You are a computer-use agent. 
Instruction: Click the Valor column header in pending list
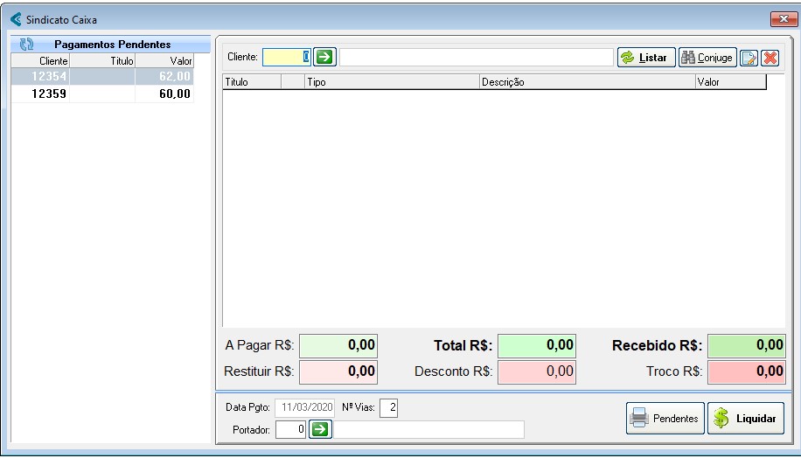164,61
